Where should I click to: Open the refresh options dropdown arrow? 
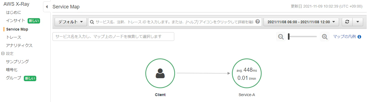[357, 22]
